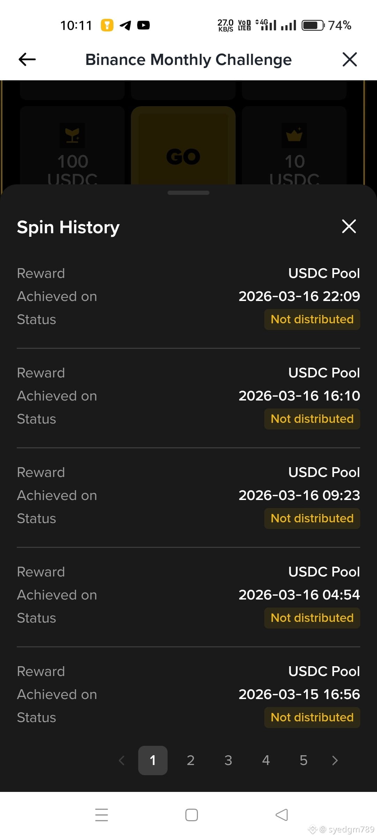The height and width of the screenshot is (838, 377).
Task: Tap the GO spin button
Action: point(183,146)
